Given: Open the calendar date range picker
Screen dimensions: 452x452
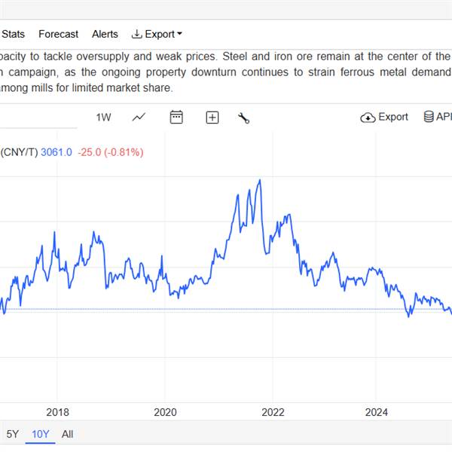Looking at the screenshot, I should [176, 117].
